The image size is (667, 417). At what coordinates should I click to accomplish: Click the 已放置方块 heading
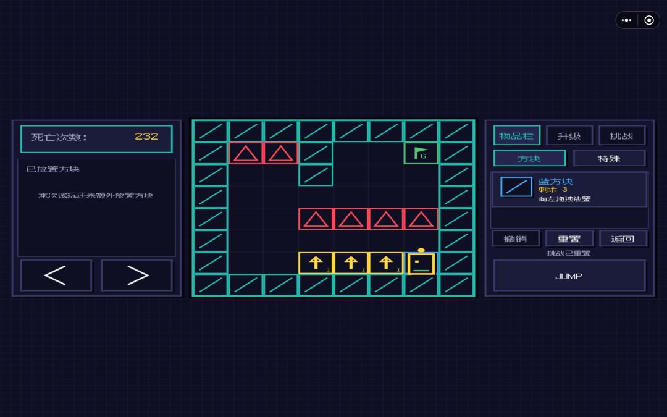[x=53, y=169]
